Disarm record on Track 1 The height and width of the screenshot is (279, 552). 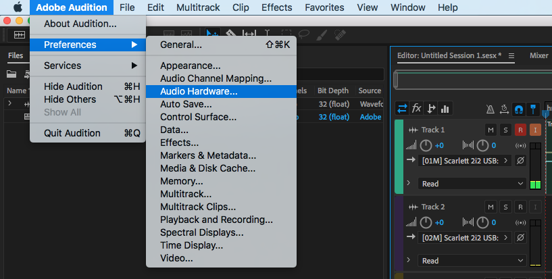tap(520, 130)
